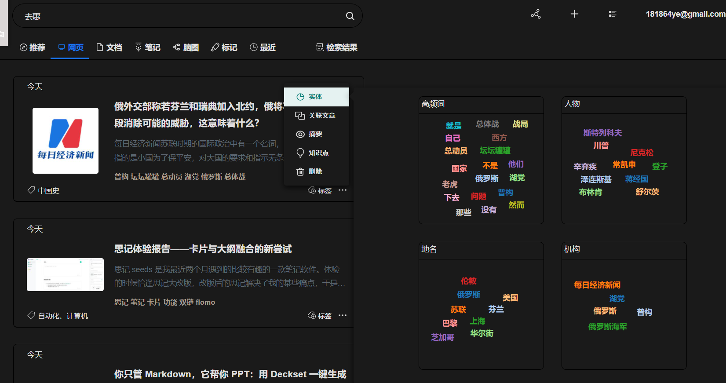This screenshot has width=726, height=383.
Task: Select organization 湖党 in 机构 panel
Action: coord(617,299)
